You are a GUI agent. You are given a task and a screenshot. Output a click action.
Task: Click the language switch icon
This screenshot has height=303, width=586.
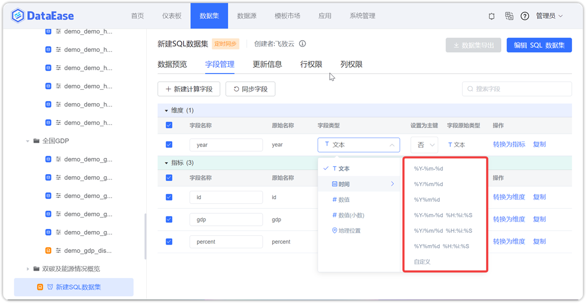pyautogui.click(x=509, y=16)
